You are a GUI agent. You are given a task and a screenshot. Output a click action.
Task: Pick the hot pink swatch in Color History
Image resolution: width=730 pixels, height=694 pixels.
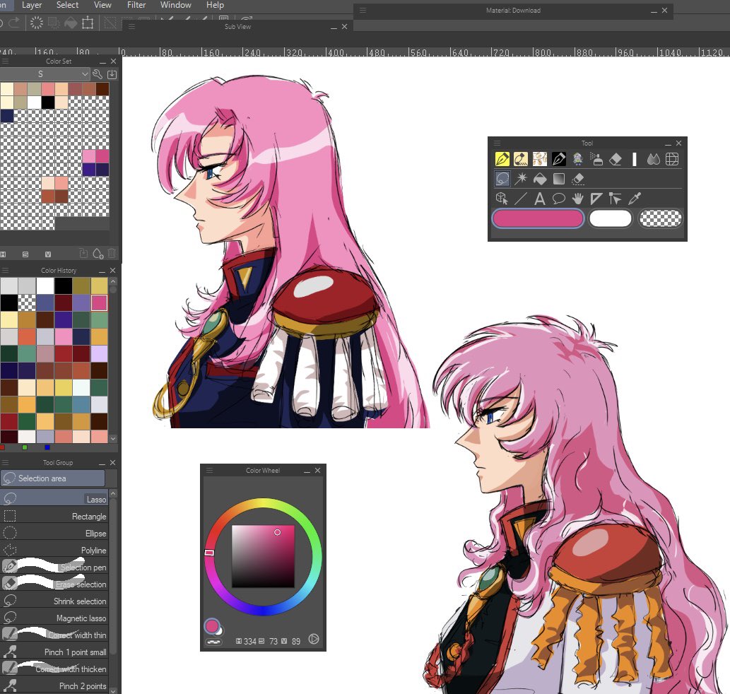coord(99,302)
